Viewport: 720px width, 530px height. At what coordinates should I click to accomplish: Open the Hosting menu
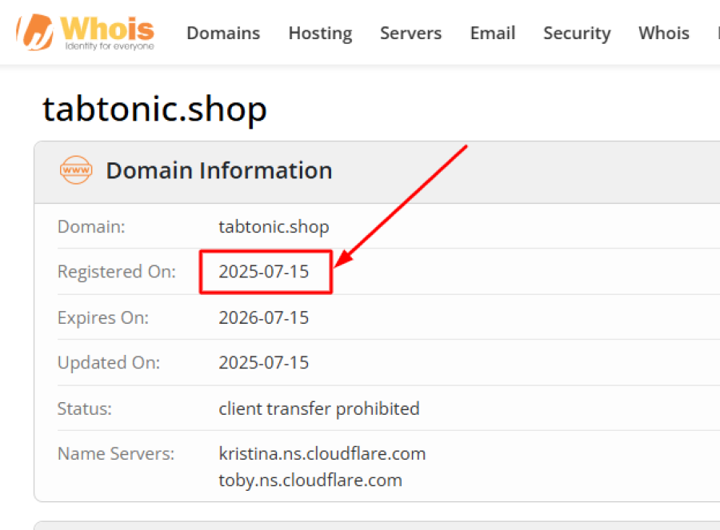point(320,34)
